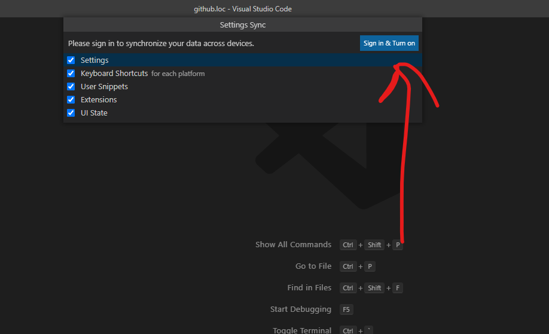
Task: Click the P key hint beside Go to File
Action: [x=370, y=266]
